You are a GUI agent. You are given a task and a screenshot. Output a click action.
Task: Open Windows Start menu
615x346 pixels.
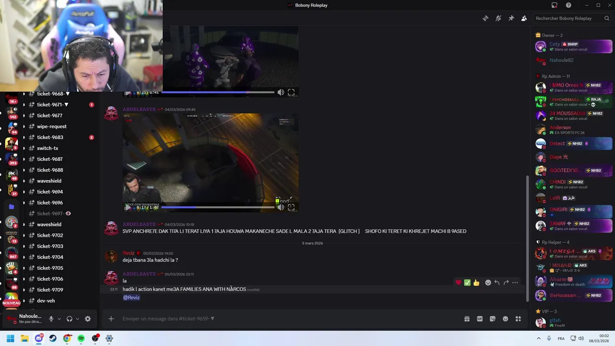point(11,338)
